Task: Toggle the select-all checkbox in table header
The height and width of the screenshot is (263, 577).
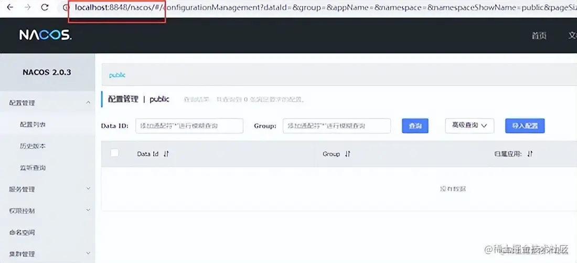Action: click(115, 153)
